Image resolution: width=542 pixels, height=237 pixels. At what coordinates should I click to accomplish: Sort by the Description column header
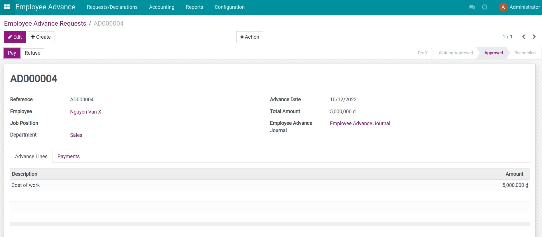133,174
